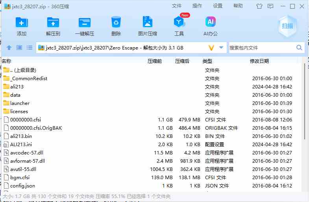
Task: Click the ORIGBAK 文件 type cell
Action: [x=222, y=128]
